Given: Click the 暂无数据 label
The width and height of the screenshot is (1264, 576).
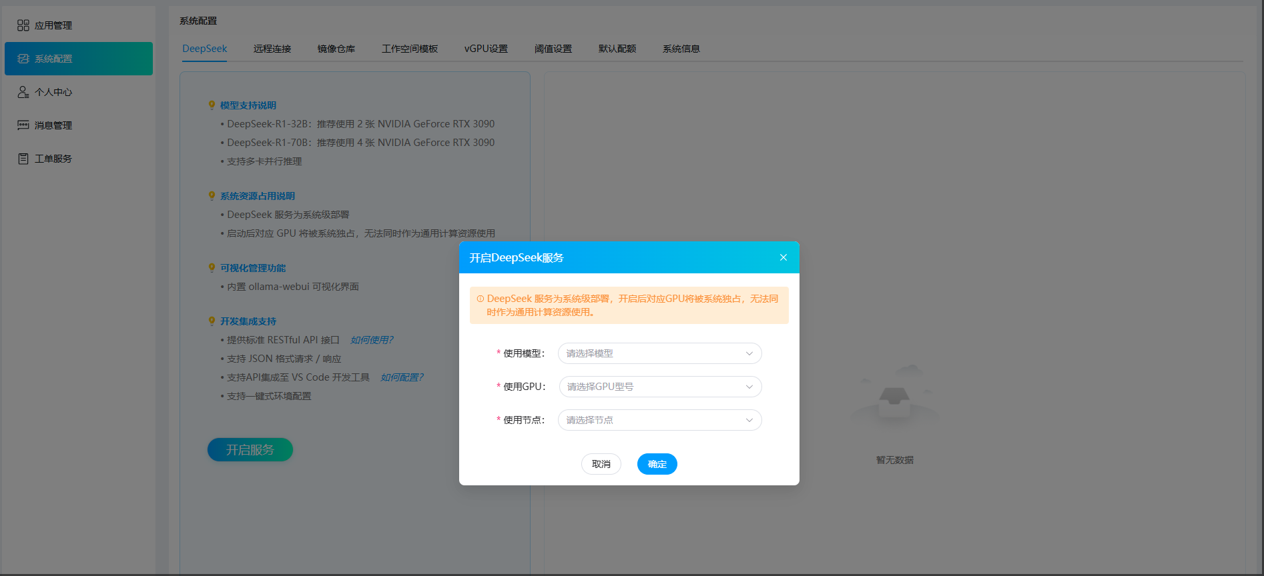Looking at the screenshot, I should (x=894, y=460).
